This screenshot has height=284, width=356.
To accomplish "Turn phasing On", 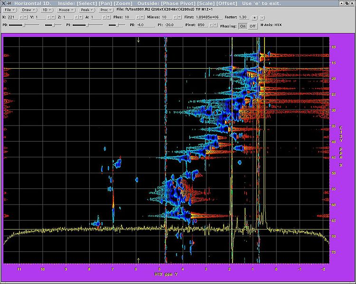I will click(x=243, y=26).
